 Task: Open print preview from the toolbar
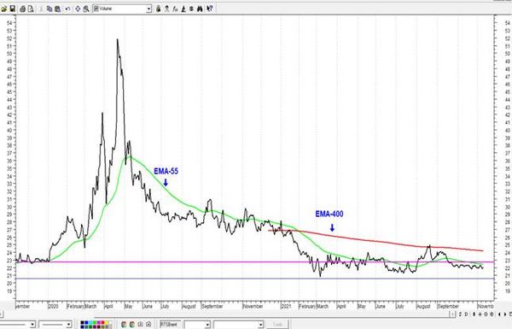click(31, 9)
